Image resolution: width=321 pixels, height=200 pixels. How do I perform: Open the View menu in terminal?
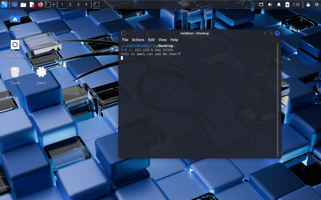(163, 40)
